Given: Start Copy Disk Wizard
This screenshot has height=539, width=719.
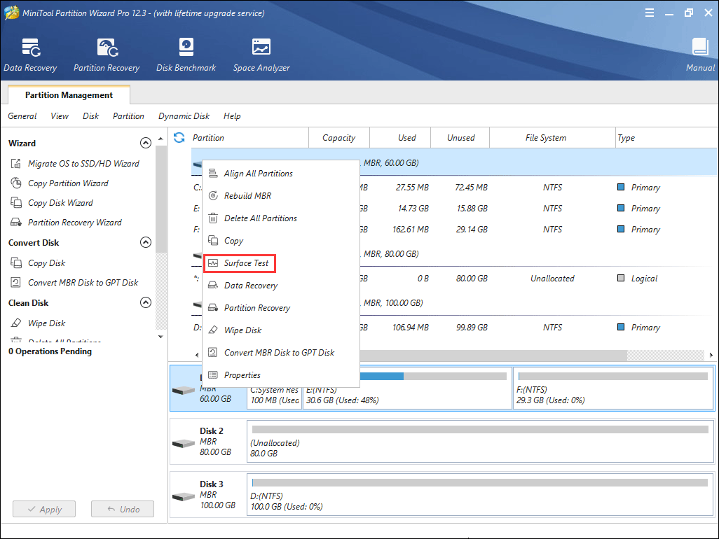Looking at the screenshot, I should (51, 203).
